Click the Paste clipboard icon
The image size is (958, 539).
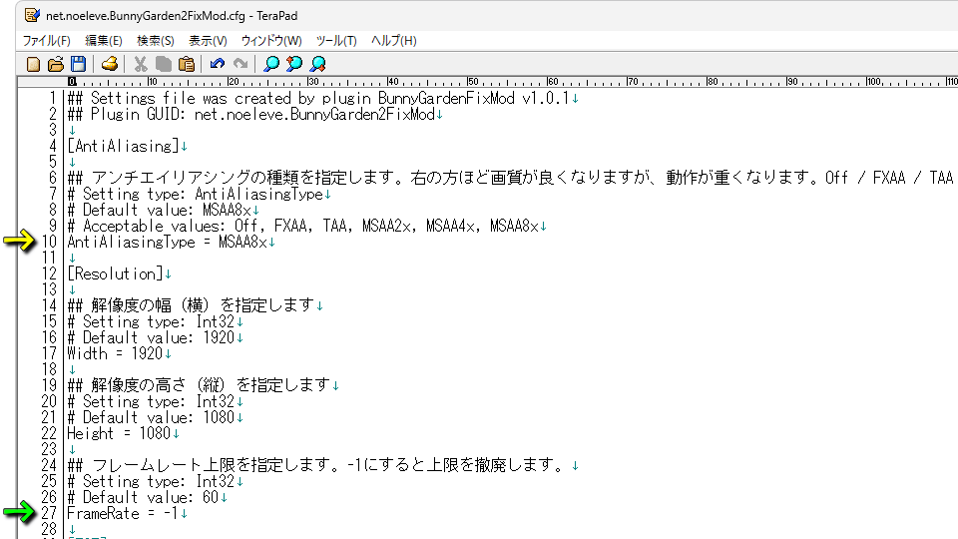187,64
